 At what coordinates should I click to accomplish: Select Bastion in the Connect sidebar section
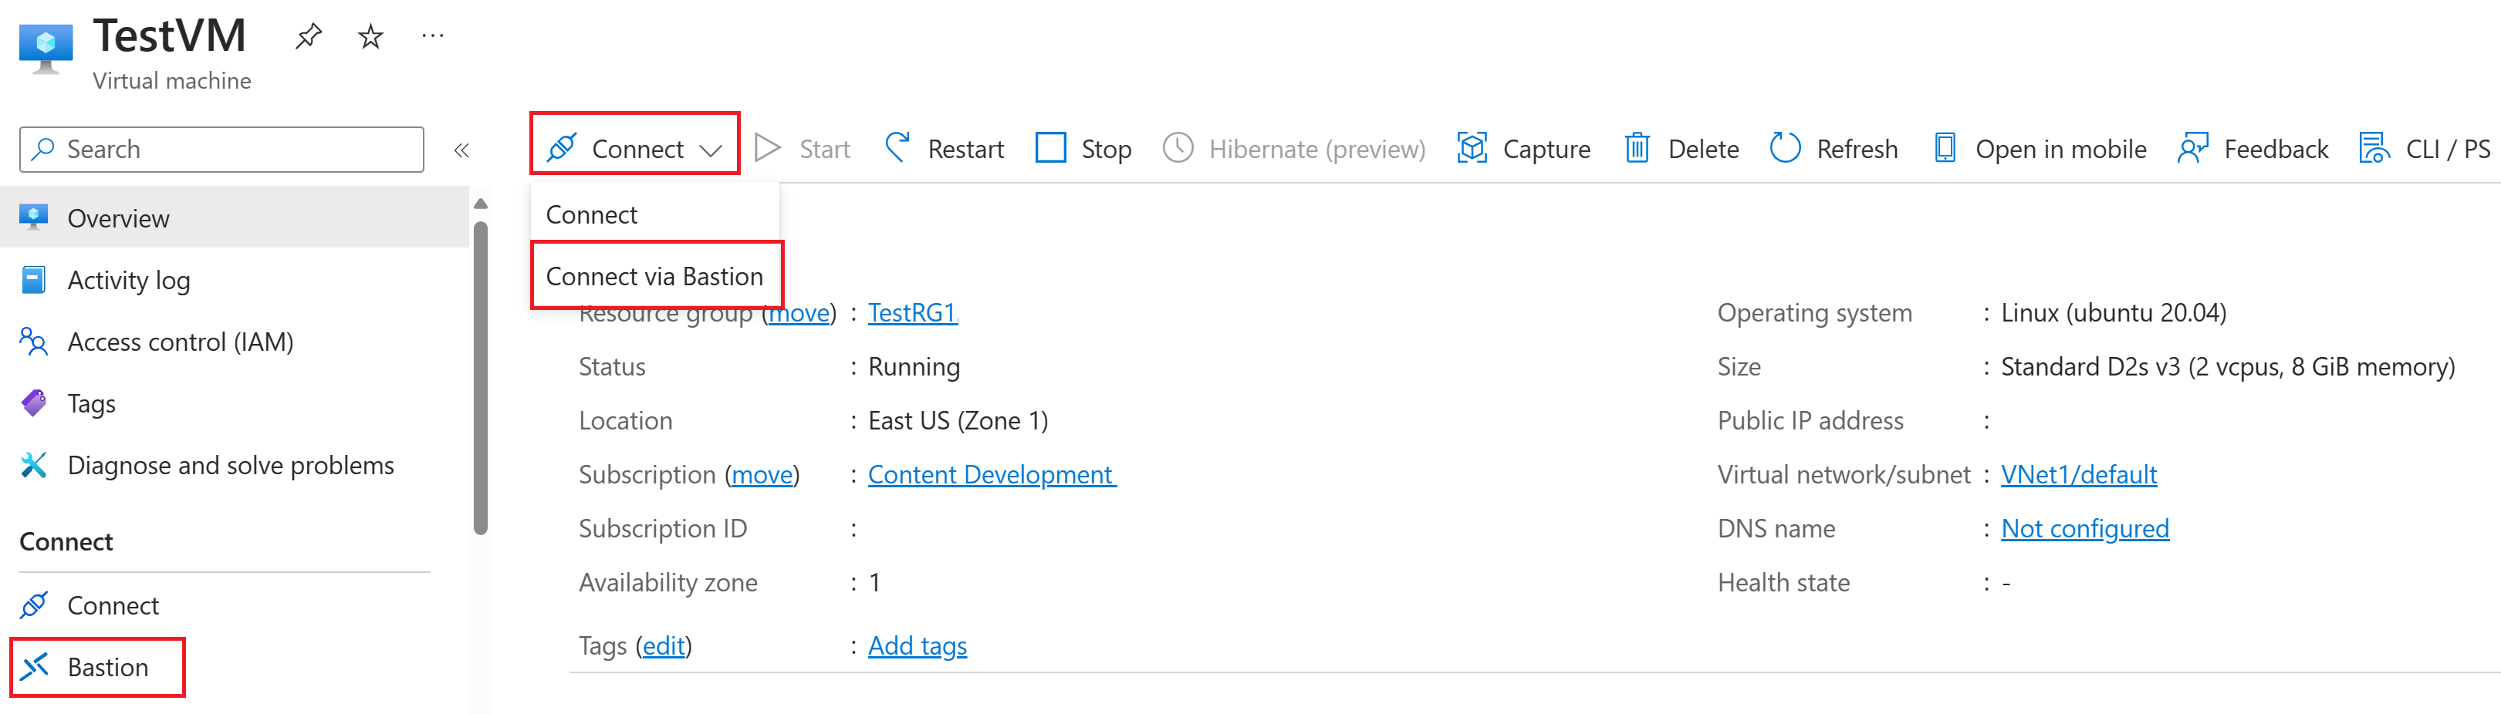108,666
